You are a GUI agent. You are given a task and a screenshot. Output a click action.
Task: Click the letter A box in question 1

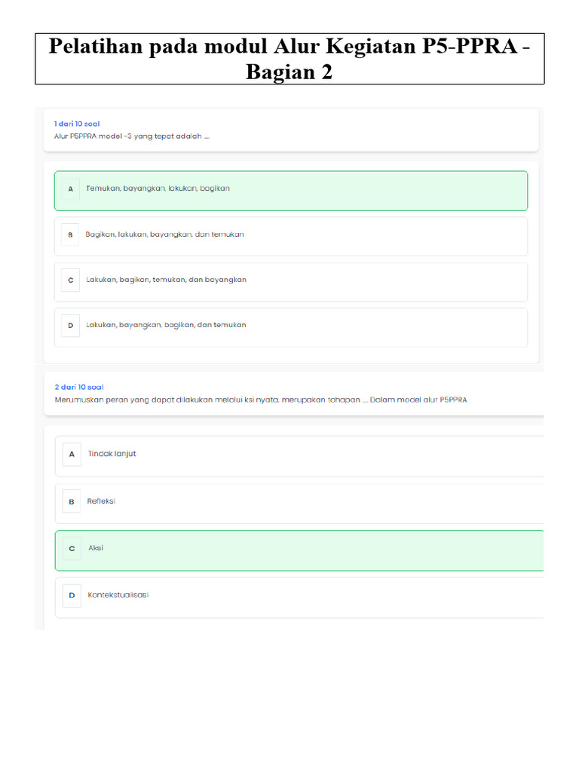coord(70,189)
